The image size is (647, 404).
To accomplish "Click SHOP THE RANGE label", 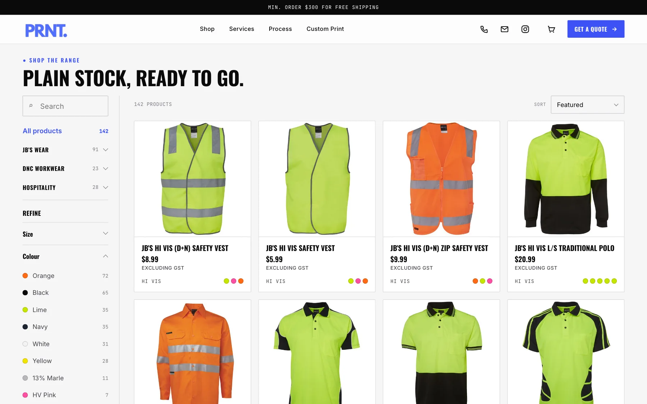I will [x=54, y=60].
